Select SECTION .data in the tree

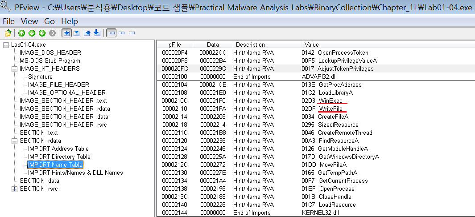[x=39, y=181]
